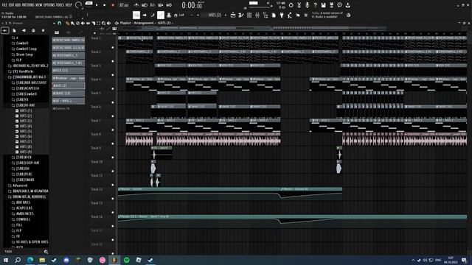Start playback with the play button
472x265 pixels.
click(x=97, y=5)
